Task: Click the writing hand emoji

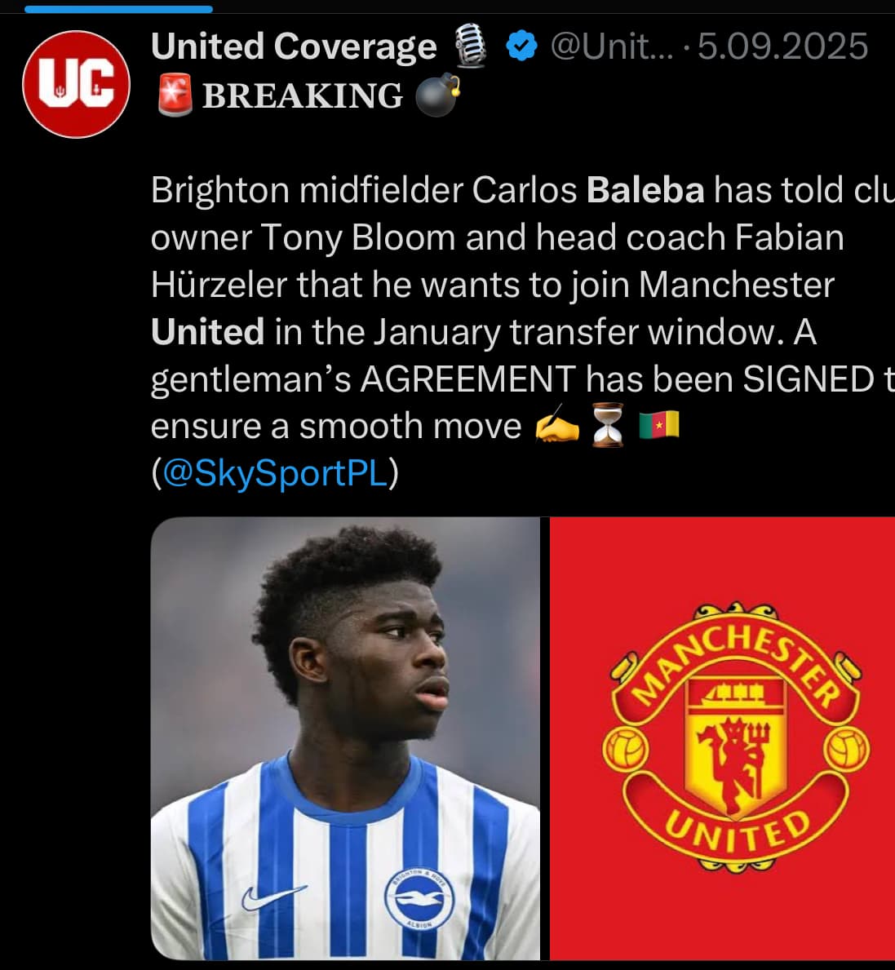Action: pyautogui.click(x=557, y=424)
